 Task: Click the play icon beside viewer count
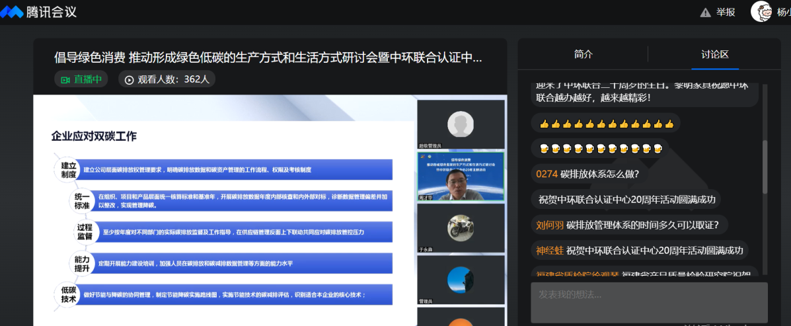pyautogui.click(x=129, y=79)
